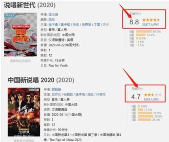Expand the 更多... cast list
Image resolution: width=169 pixels, height=142 pixels.
click(107, 25)
